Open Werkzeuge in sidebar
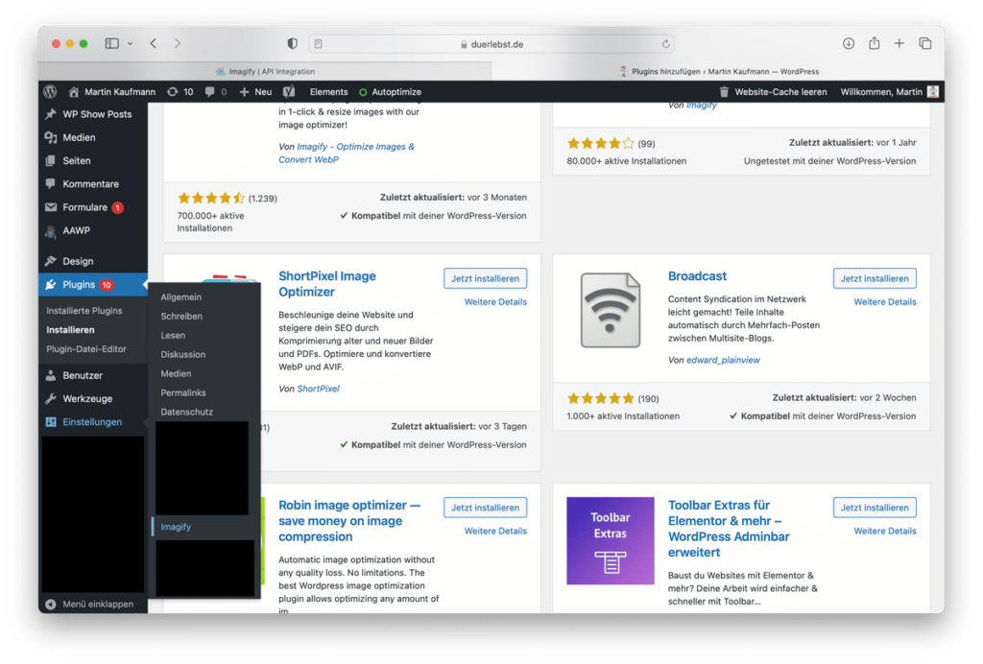Image resolution: width=983 pixels, height=664 pixels. 93,398
